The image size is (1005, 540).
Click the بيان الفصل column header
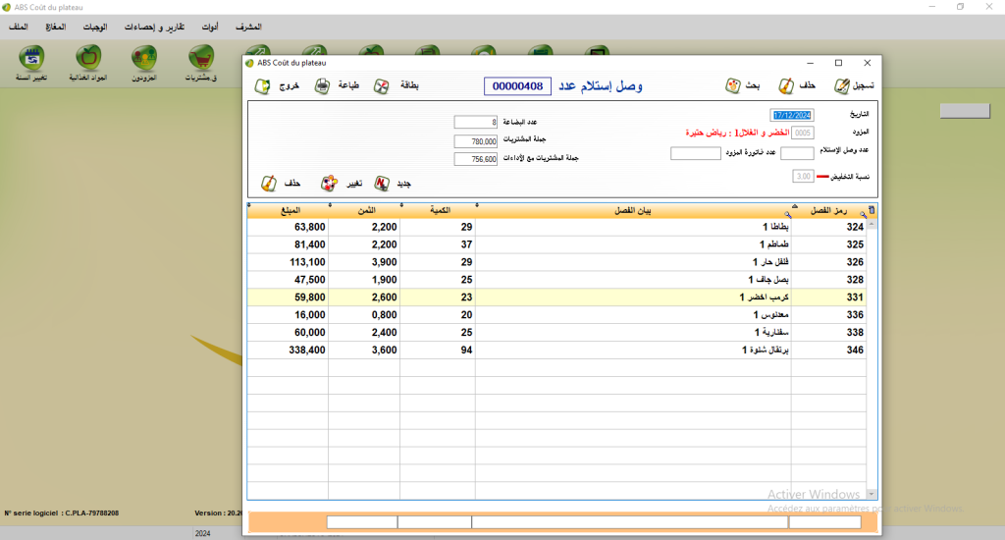[632, 211]
